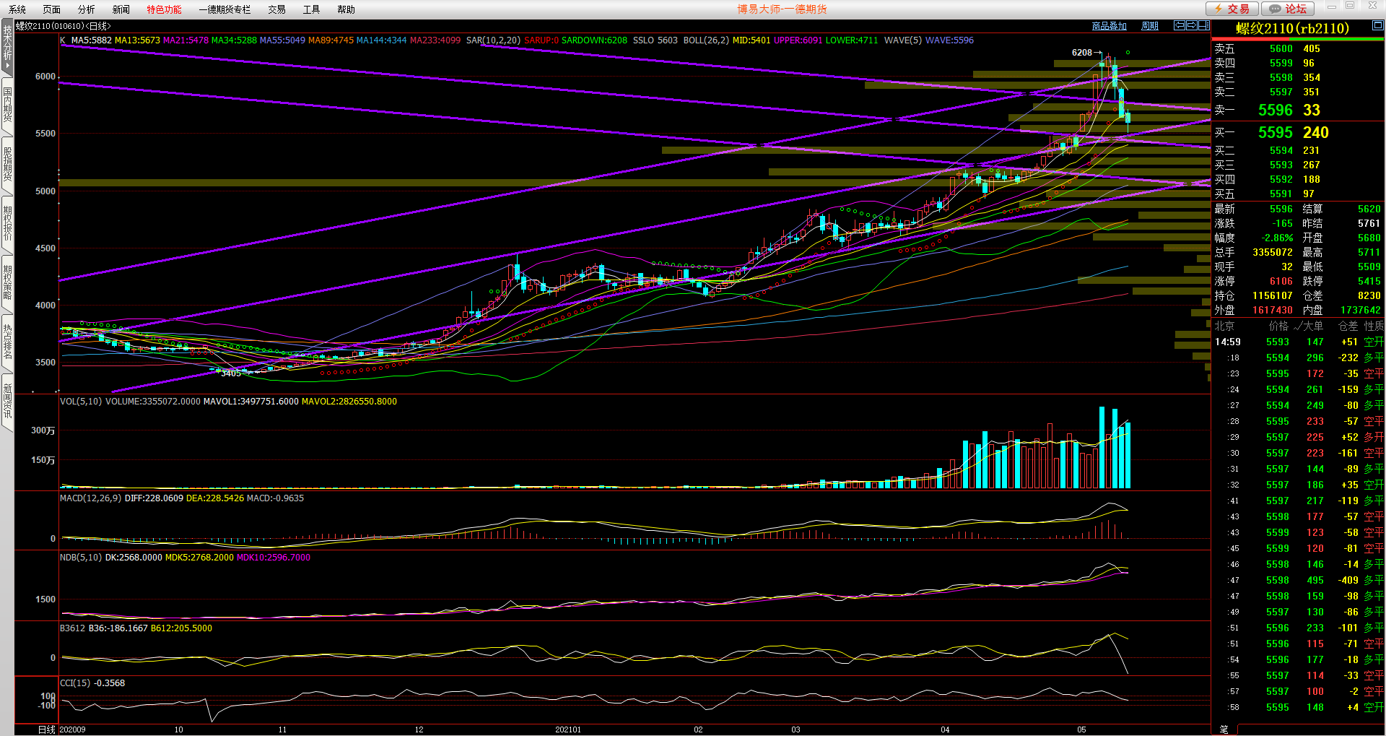The height and width of the screenshot is (736, 1386).
Task: Click the right arrow navigation icon above the chart
Action: (1191, 25)
